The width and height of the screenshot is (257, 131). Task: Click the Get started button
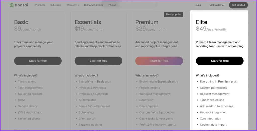coord(238,5)
